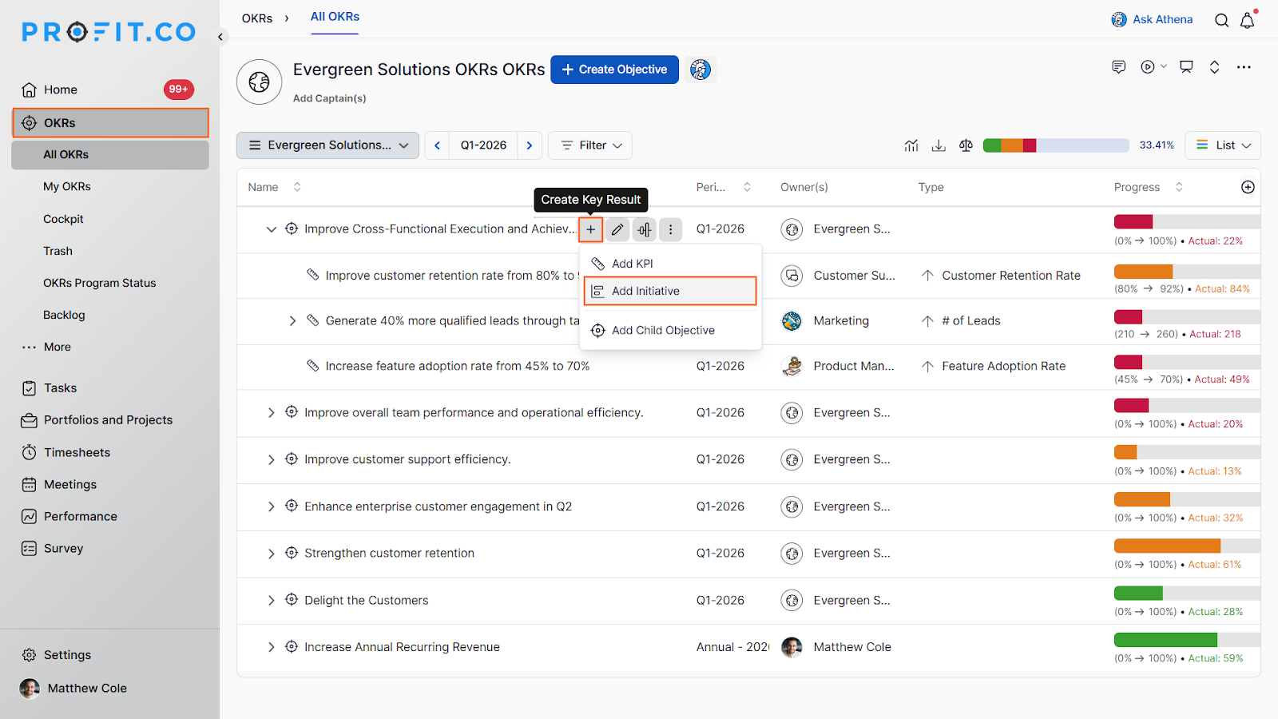Open Ask Athena assistant
Image resolution: width=1278 pixels, height=719 pixels.
coord(1152,20)
